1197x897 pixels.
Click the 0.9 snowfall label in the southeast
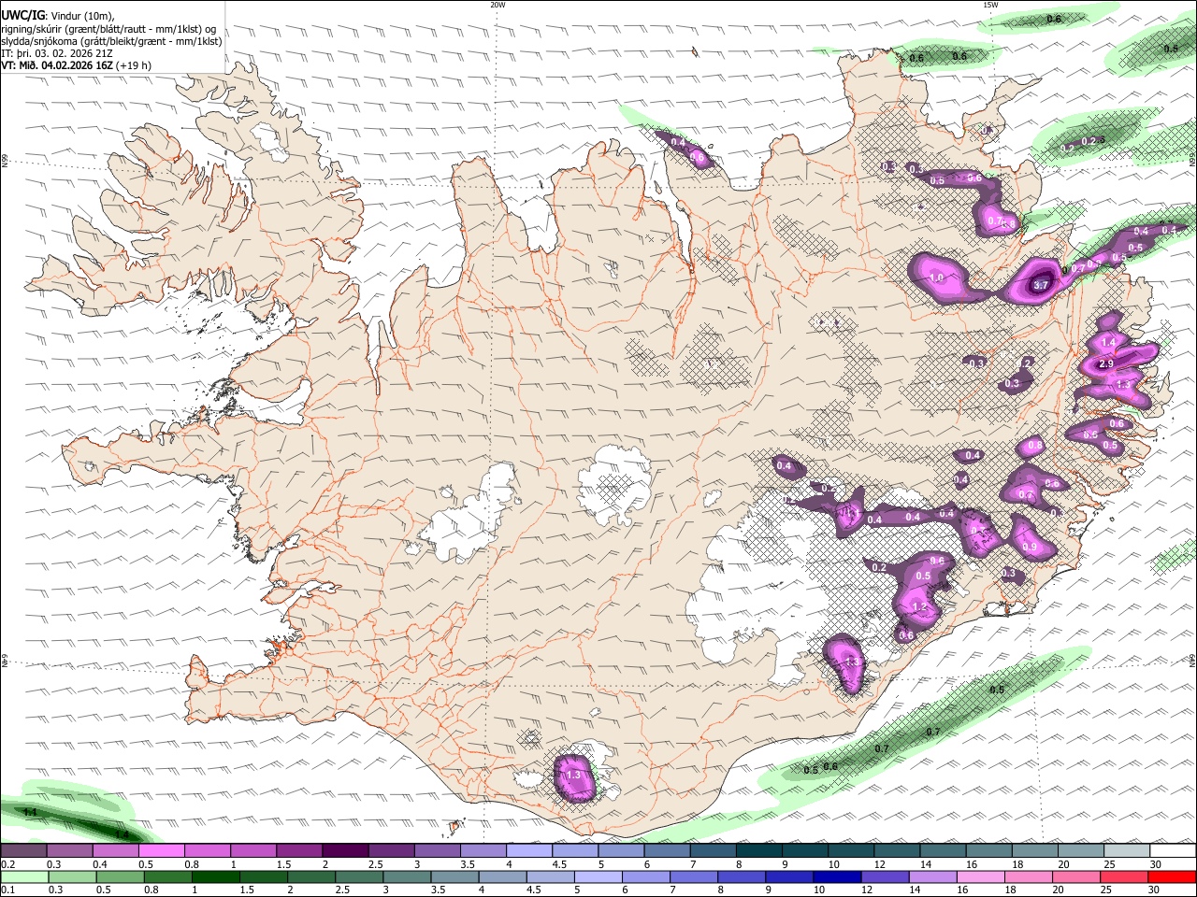(x=1030, y=547)
